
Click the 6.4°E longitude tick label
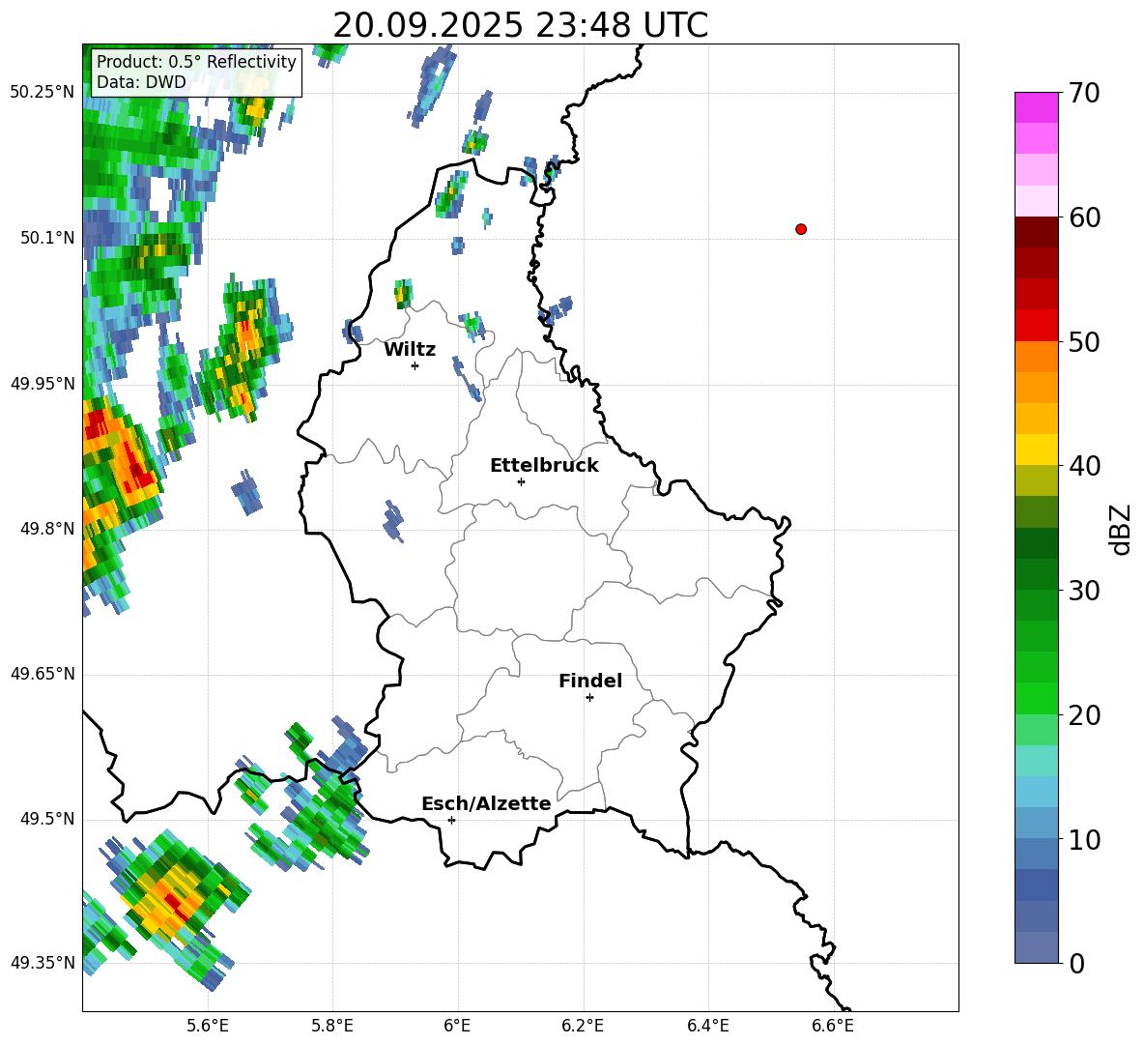click(x=707, y=1026)
